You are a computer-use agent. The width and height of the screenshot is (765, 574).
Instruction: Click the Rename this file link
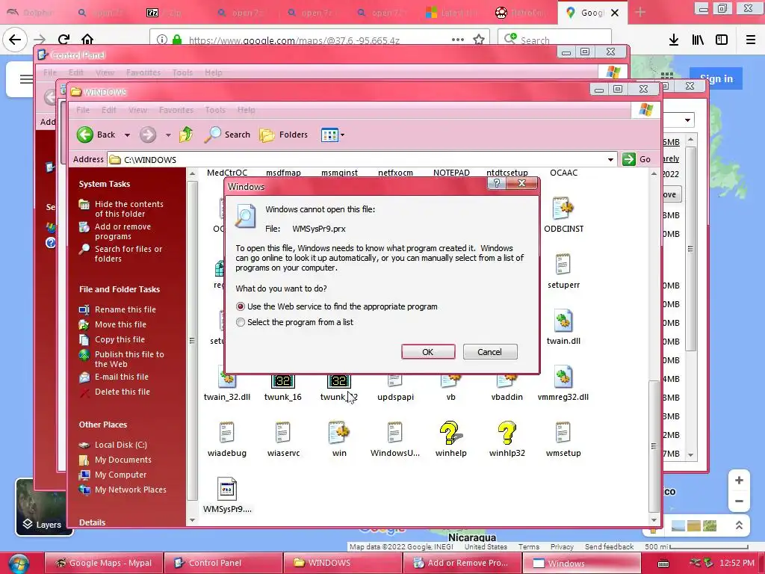(x=126, y=309)
